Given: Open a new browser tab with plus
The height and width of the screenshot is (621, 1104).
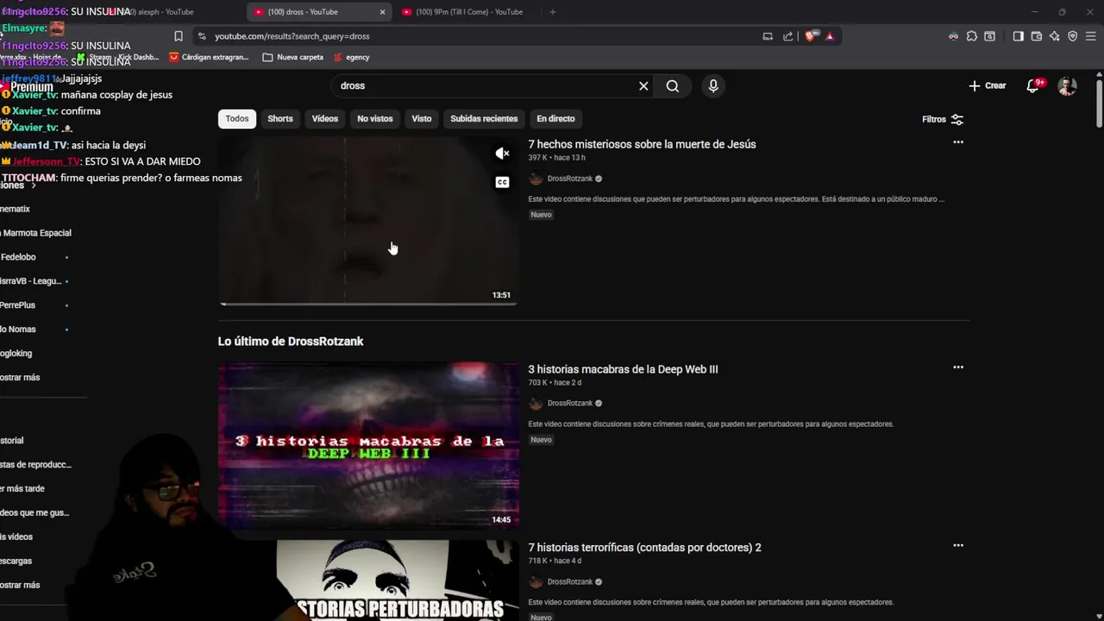Looking at the screenshot, I should click(x=553, y=12).
